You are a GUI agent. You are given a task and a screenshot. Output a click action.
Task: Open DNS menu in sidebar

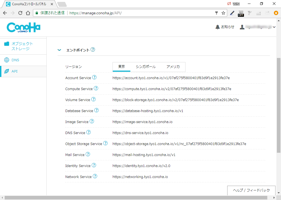[23, 60]
